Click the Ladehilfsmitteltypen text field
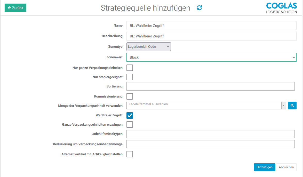 (210, 134)
